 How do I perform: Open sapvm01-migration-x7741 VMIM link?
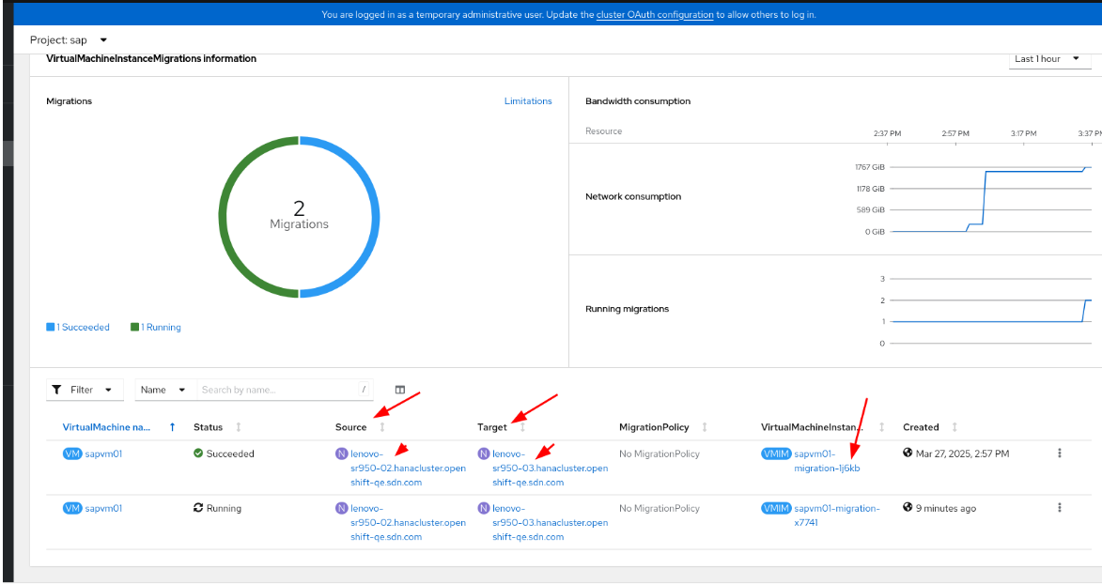coord(837,515)
